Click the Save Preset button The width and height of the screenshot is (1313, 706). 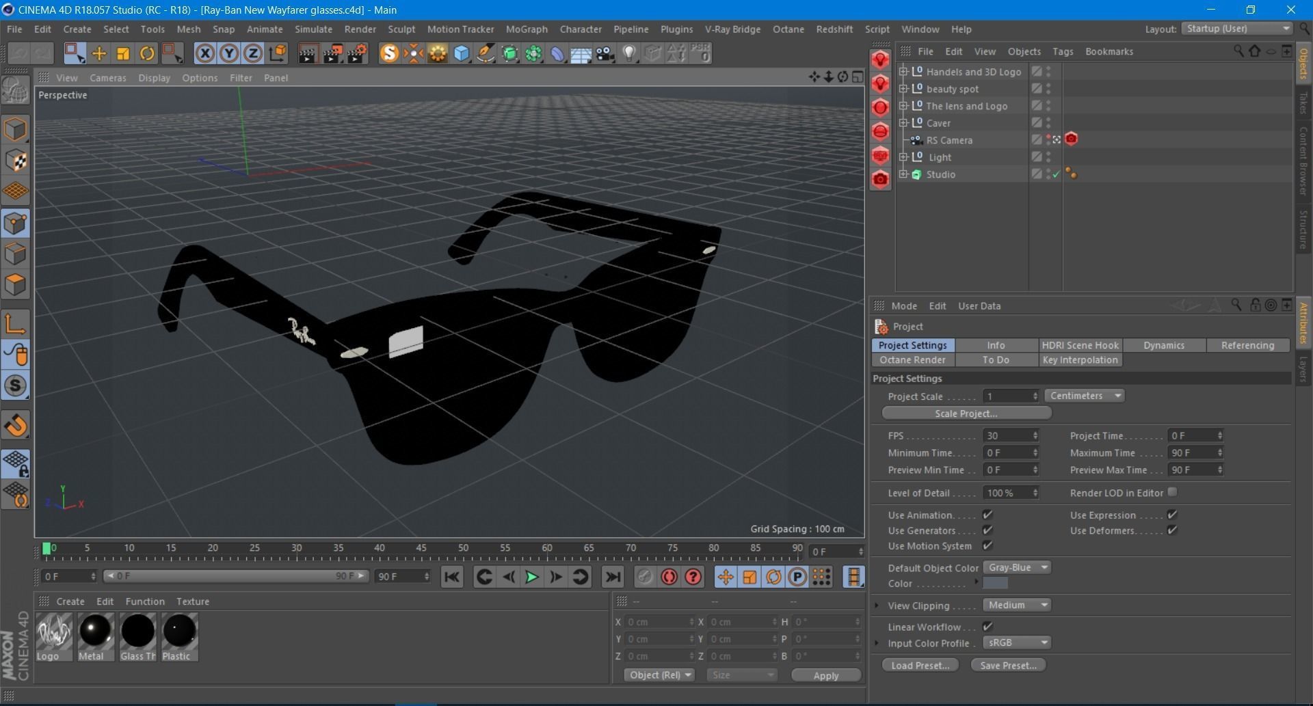tap(1008, 665)
